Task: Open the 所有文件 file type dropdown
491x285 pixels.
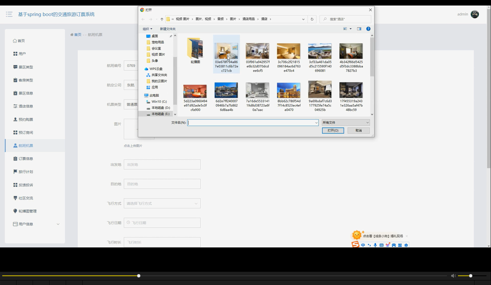Action: [346, 123]
